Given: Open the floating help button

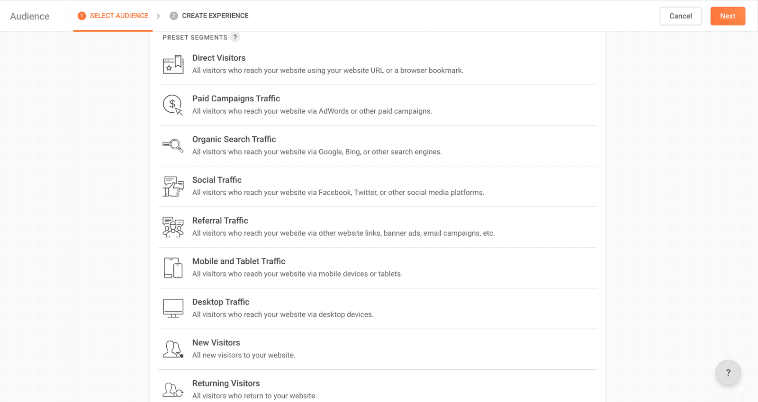Looking at the screenshot, I should point(728,373).
